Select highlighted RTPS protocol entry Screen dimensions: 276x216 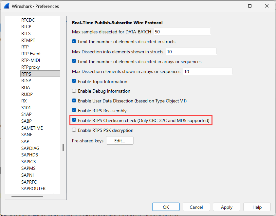point(40,74)
